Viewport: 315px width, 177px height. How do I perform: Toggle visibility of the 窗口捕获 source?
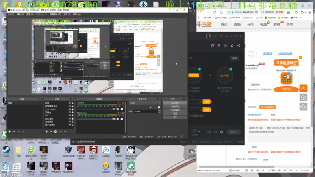(70, 119)
